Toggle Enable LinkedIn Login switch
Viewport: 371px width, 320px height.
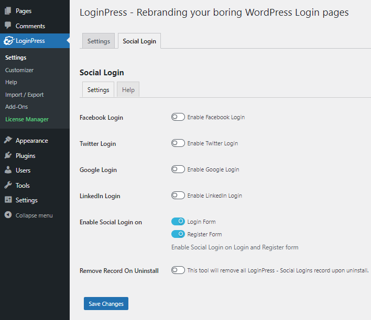[x=178, y=196]
